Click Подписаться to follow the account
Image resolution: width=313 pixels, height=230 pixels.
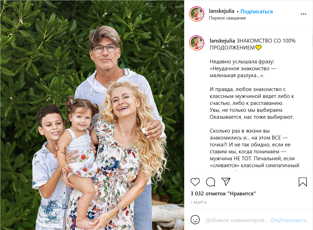tap(257, 12)
